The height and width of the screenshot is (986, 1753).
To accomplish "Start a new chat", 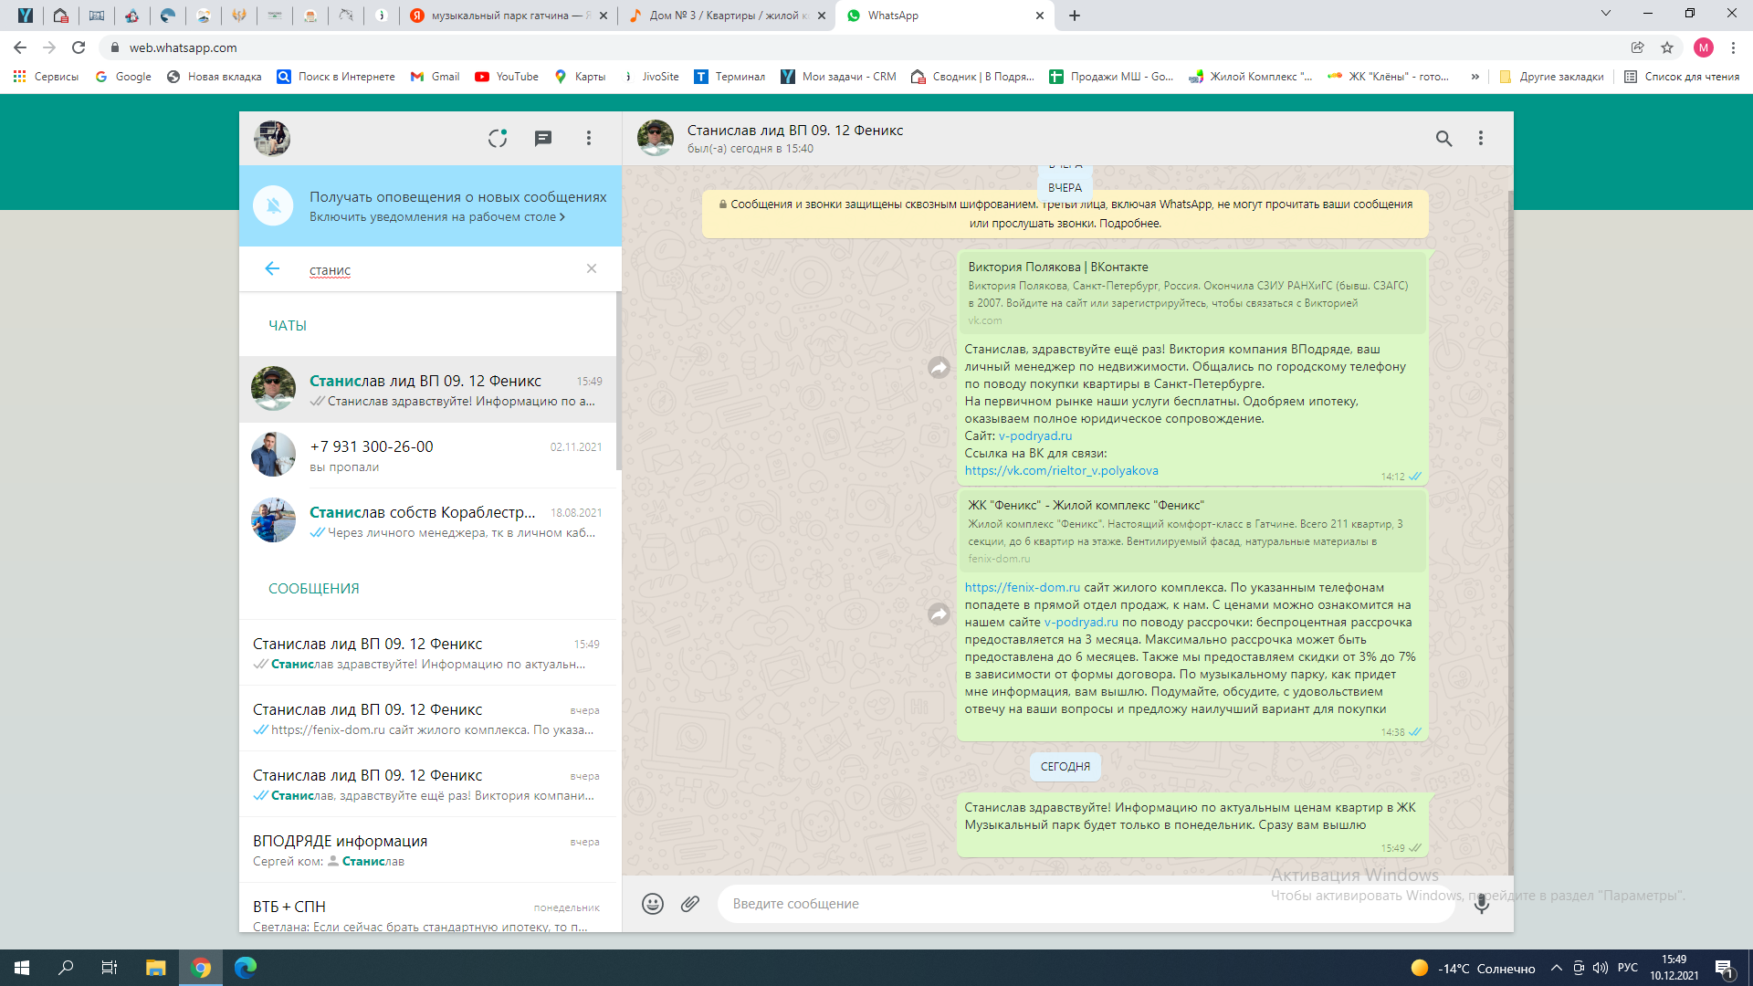I will [543, 138].
